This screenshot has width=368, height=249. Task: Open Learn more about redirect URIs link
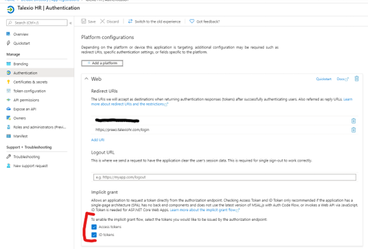[x=130, y=104]
